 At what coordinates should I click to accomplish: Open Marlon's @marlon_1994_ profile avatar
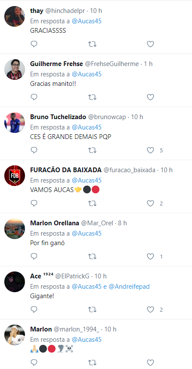15,335
